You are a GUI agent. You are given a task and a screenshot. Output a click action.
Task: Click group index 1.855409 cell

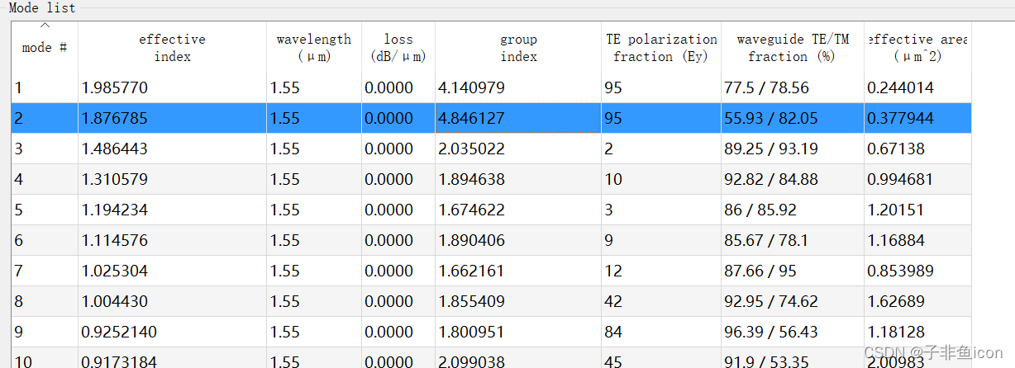point(518,301)
